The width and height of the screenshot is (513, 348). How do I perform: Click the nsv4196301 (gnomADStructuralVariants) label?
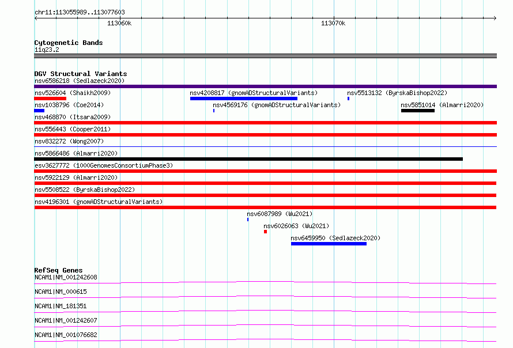[x=99, y=202]
